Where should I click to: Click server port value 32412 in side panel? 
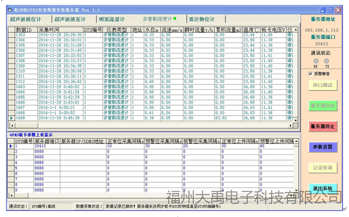[321, 44]
